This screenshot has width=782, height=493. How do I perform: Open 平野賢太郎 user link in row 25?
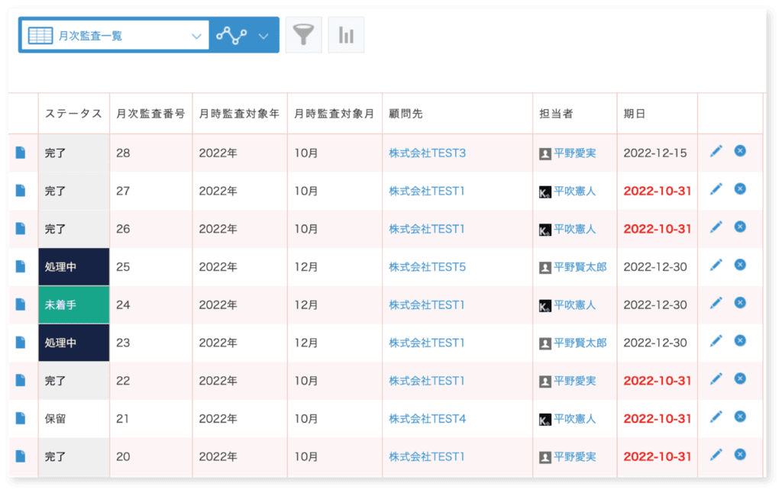click(x=580, y=266)
